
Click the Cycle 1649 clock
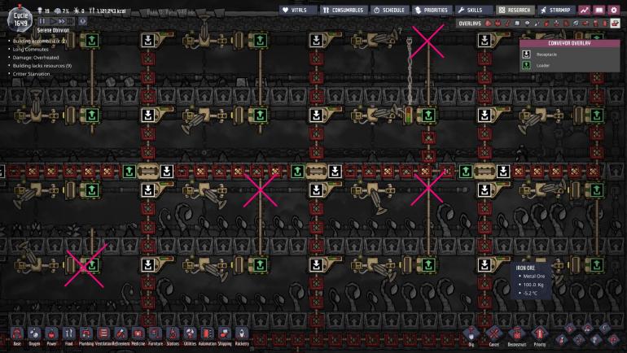[x=20, y=20]
